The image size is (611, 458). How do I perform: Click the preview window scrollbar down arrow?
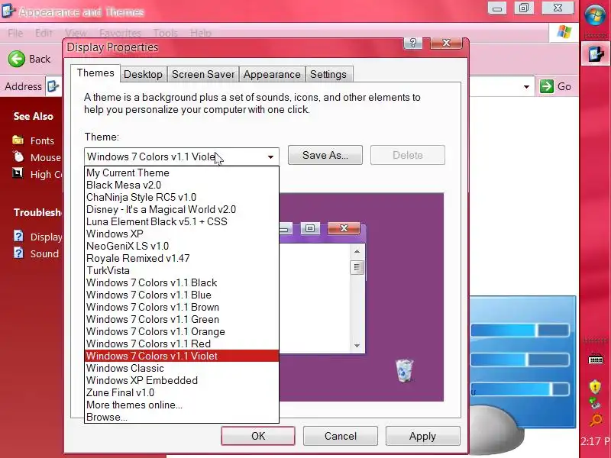tap(357, 345)
